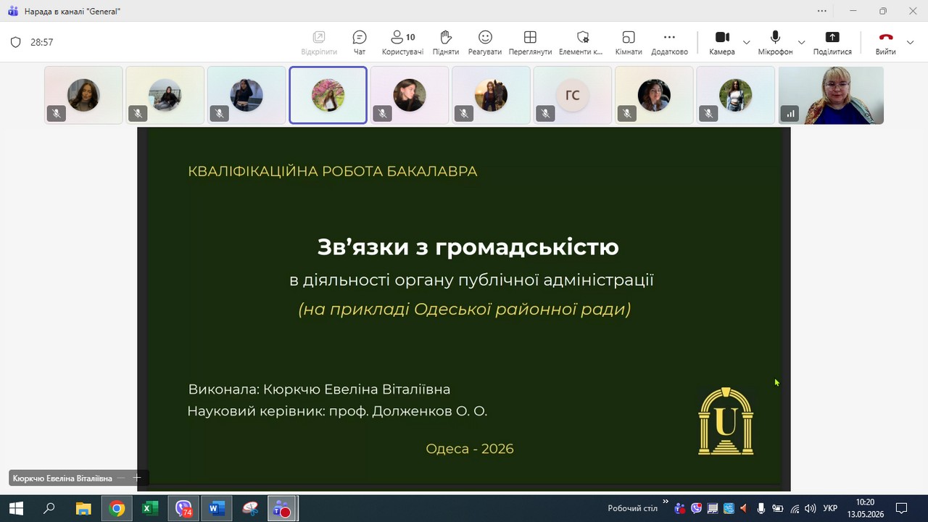Expand microphone options dropdown arrow

click(801, 43)
